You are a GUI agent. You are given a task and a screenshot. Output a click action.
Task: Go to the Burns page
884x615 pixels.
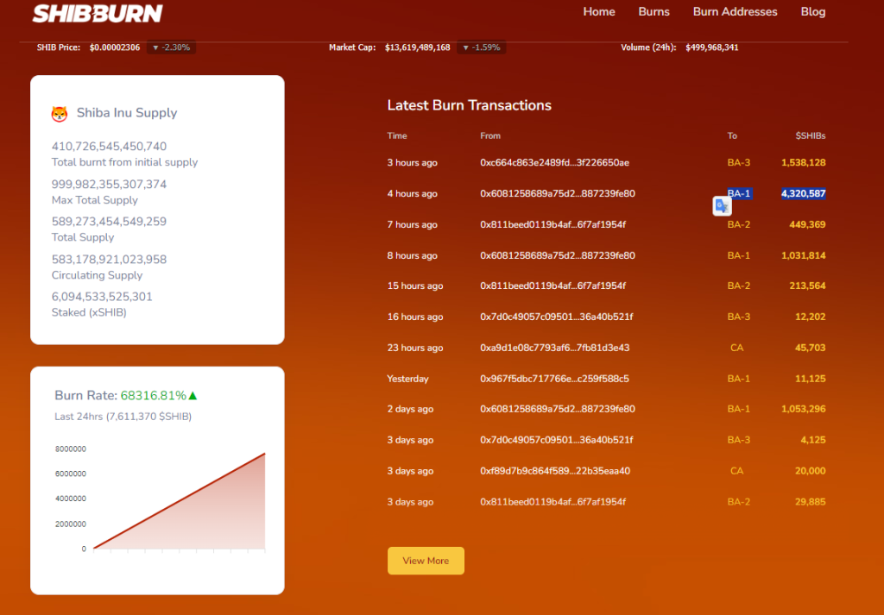(x=654, y=12)
